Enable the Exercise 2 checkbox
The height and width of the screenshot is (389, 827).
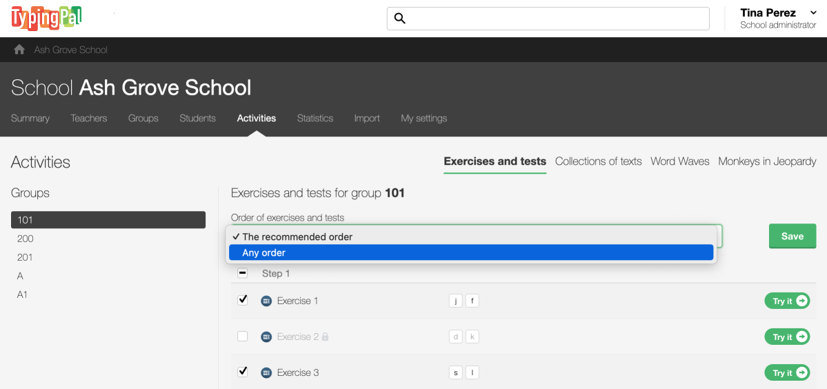pyautogui.click(x=243, y=337)
